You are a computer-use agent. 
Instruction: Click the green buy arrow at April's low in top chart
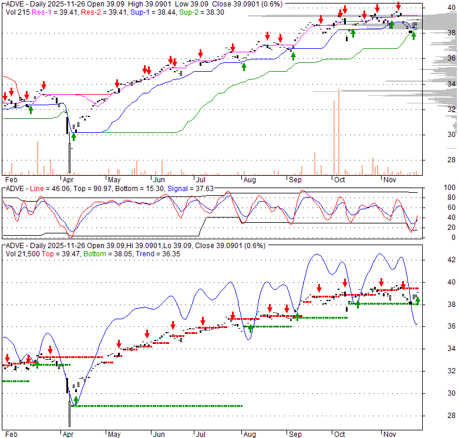click(74, 137)
